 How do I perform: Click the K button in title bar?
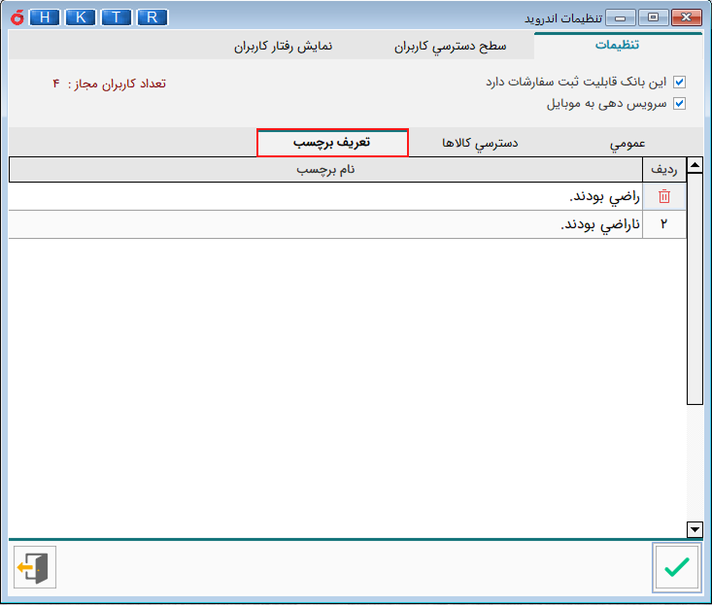pyautogui.click(x=81, y=17)
